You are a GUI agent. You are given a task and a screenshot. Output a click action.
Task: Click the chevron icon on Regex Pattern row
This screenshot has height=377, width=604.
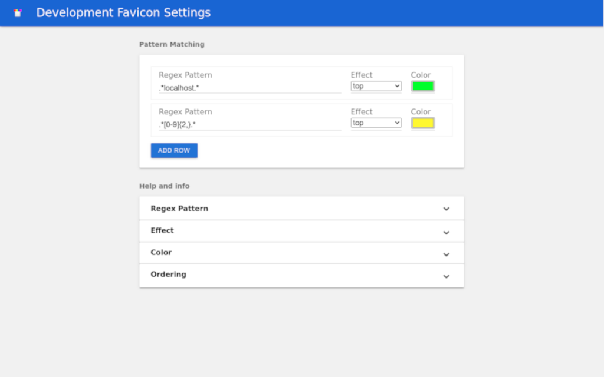(446, 209)
